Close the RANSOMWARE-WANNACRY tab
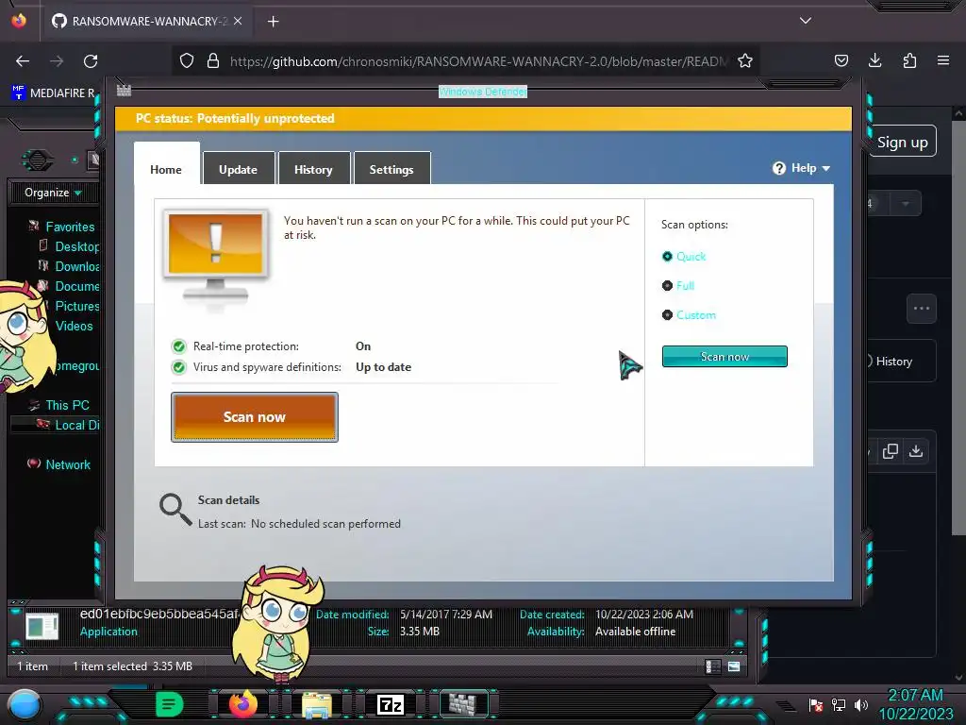Image resolution: width=966 pixels, height=725 pixels. point(238,21)
